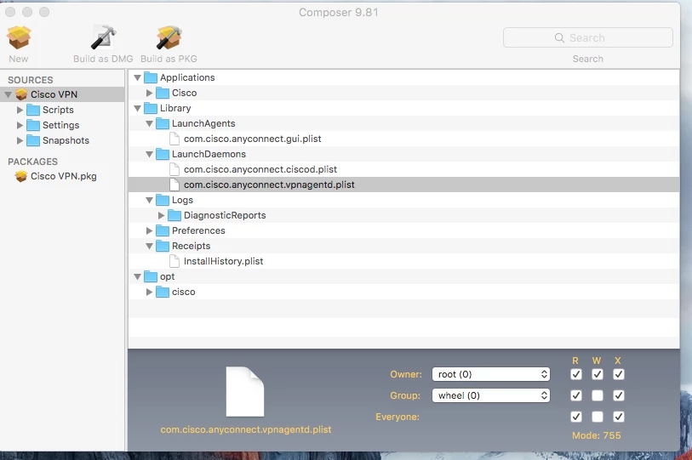692x460 pixels.
Task: Select com.cisco.anyconnect.vpnagentd.plist row text
Action: pos(269,185)
